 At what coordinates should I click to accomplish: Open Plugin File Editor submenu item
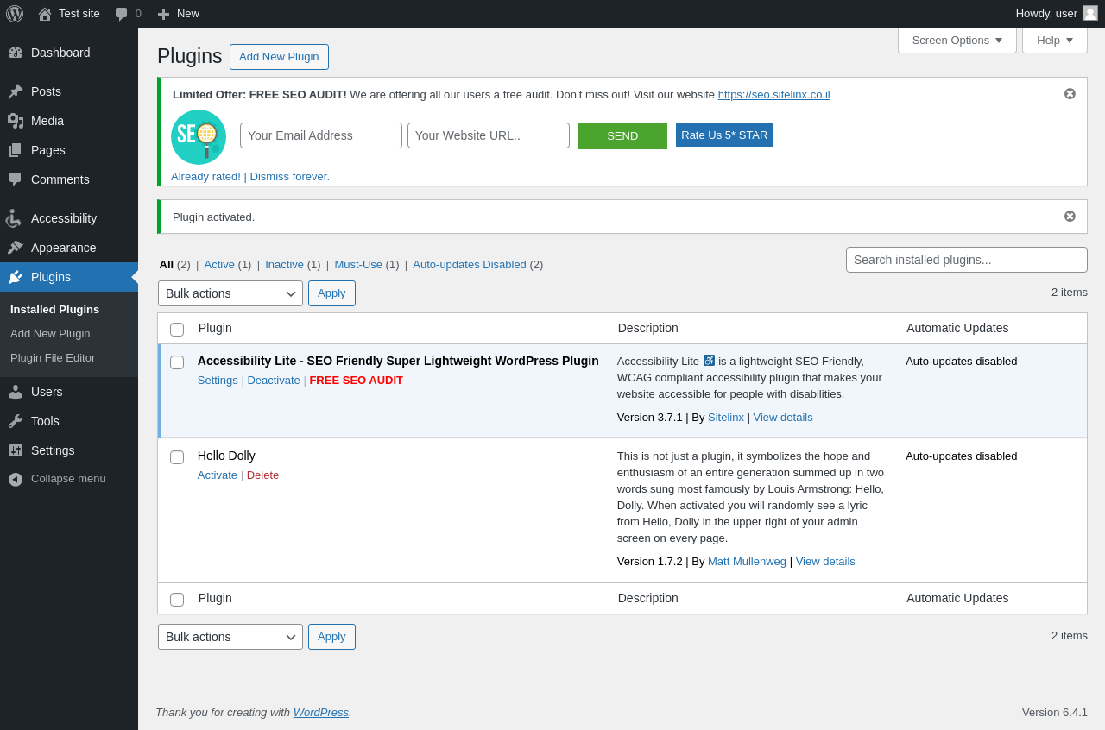click(x=53, y=357)
